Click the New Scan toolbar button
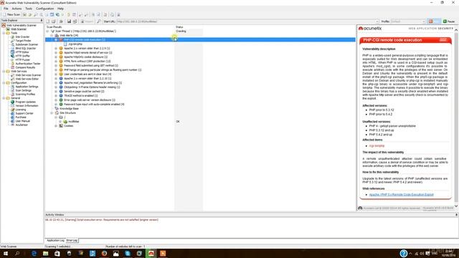The width and height of the screenshot is (459, 258). [x=11, y=14]
